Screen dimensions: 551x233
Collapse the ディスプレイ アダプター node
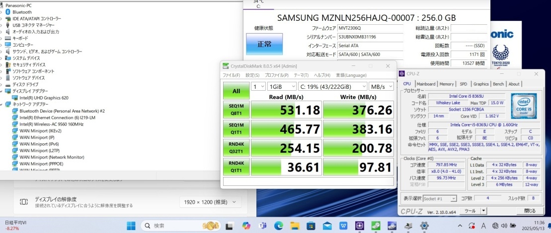(1, 91)
